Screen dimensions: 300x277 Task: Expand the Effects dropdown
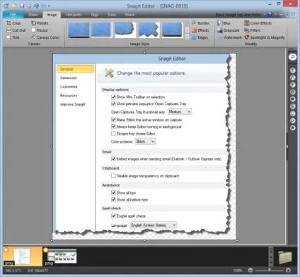point(202,30)
